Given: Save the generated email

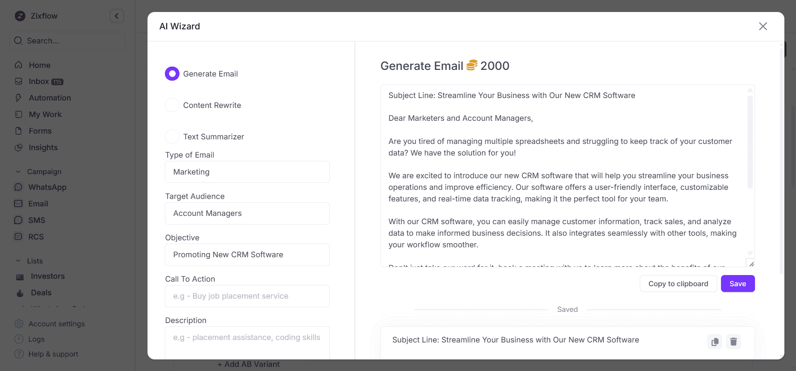Looking at the screenshot, I should [x=738, y=284].
